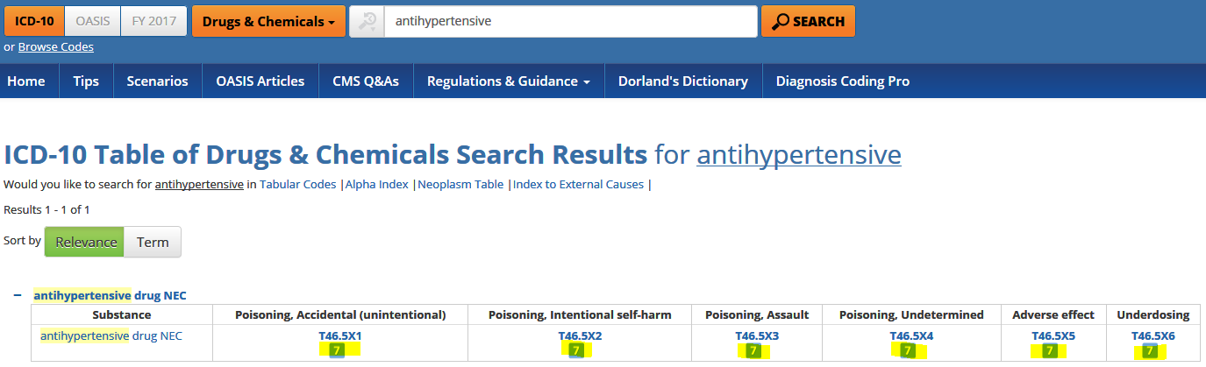Click the 7 badge under code T46.5X3

(753, 351)
